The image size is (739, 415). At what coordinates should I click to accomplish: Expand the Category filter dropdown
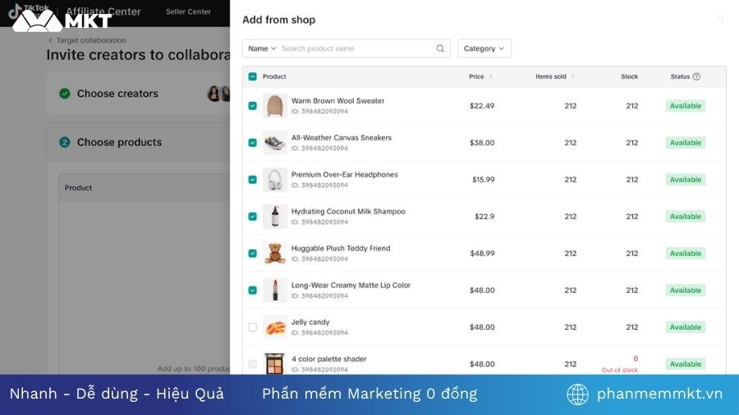point(484,48)
